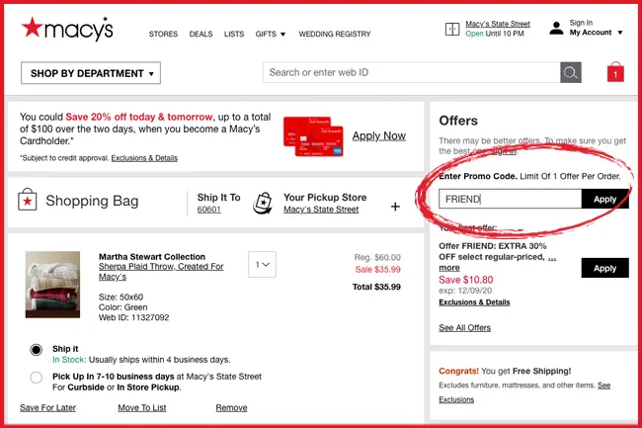This screenshot has width=642, height=428.
Task: Select the Ship it radio option
Action: tap(37, 349)
